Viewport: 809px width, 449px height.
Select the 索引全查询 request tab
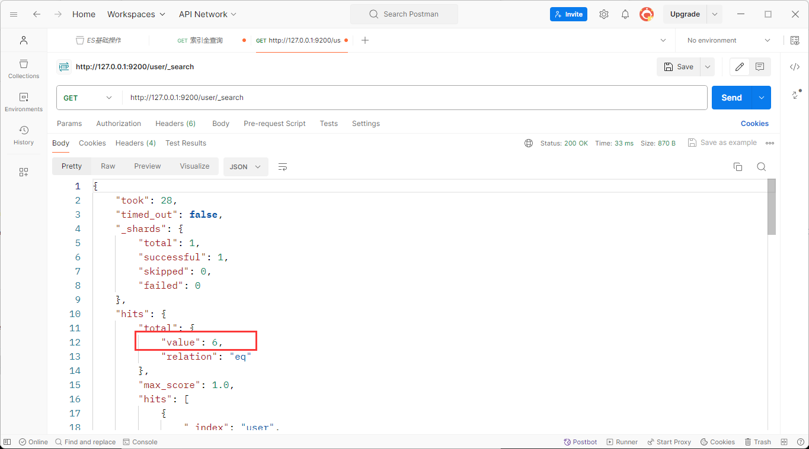pyautogui.click(x=200, y=40)
